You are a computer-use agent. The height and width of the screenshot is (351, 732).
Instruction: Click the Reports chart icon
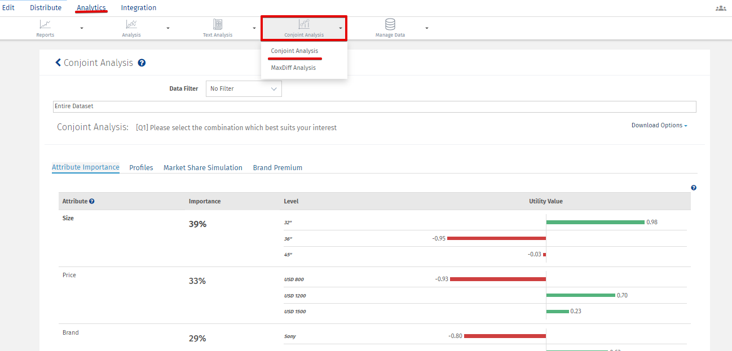45,24
